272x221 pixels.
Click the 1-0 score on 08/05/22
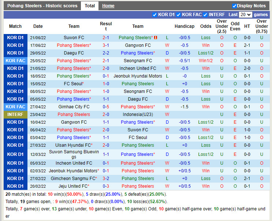(106, 91)
